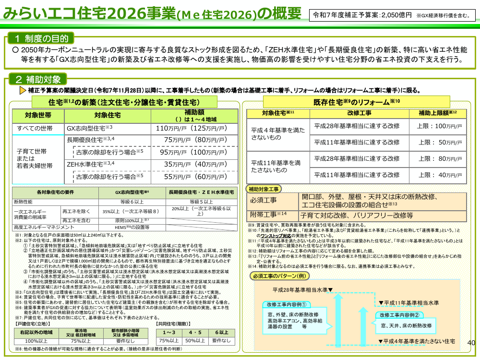Click the '寒冷地又は低日射地域' header cell
480x360 pixels.
pyautogui.click(x=81, y=333)
